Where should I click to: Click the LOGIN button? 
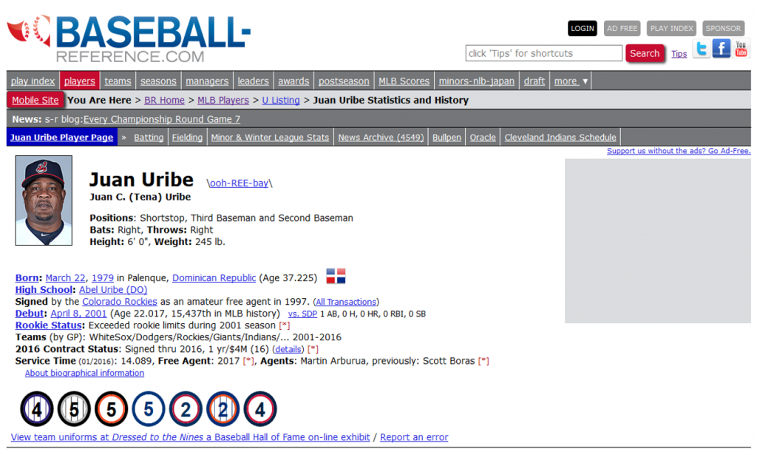583,29
